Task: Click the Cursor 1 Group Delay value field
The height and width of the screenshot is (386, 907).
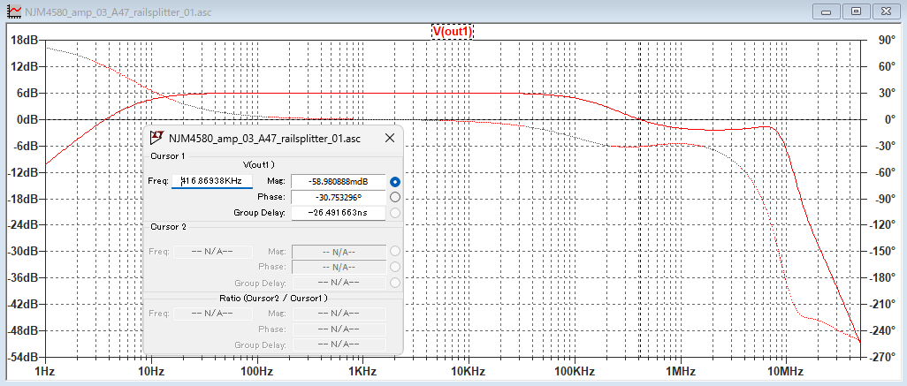Action: pos(339,212)
